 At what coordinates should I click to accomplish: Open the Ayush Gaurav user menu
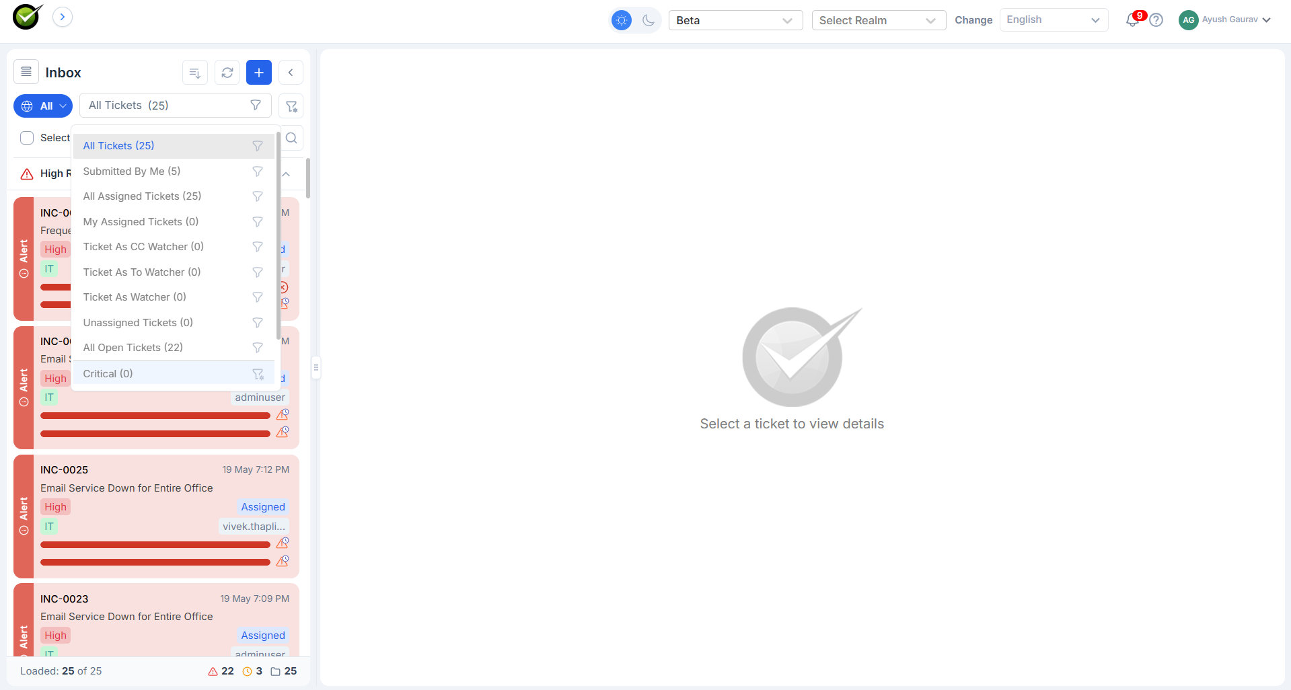[x=1224, y=20]
